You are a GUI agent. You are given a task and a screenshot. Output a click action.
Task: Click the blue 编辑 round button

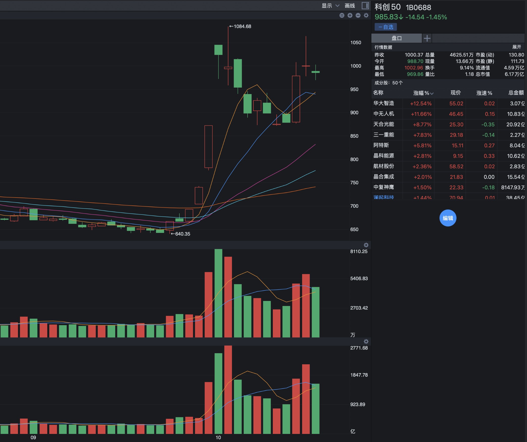pos(448,218)
